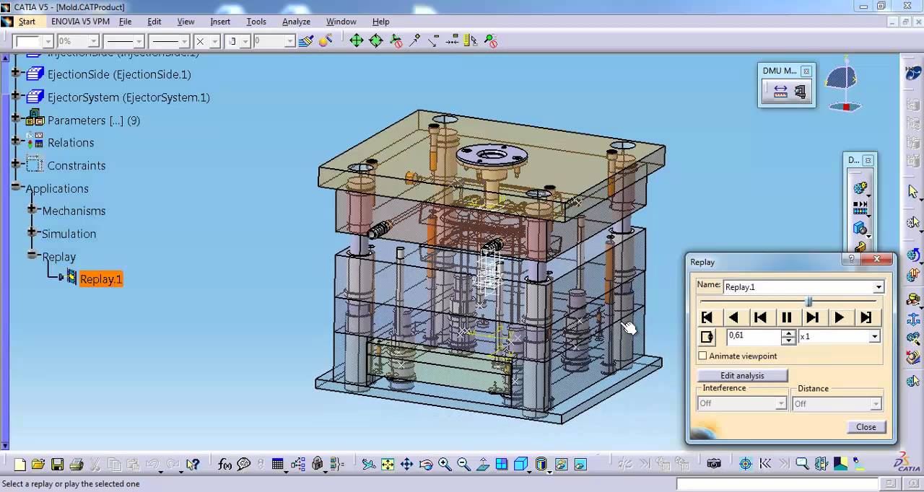
Task: Expand the EjectionSide tree node
Action: click(x=16, y=74)
